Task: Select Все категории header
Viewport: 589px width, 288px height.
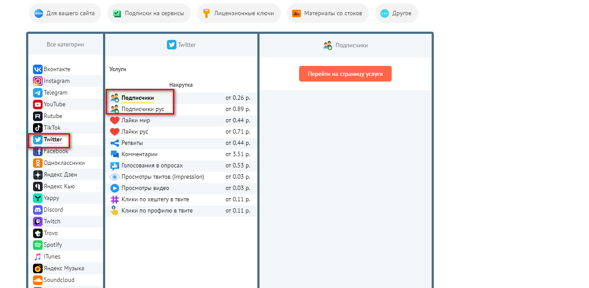Action: tap(66, 45)
